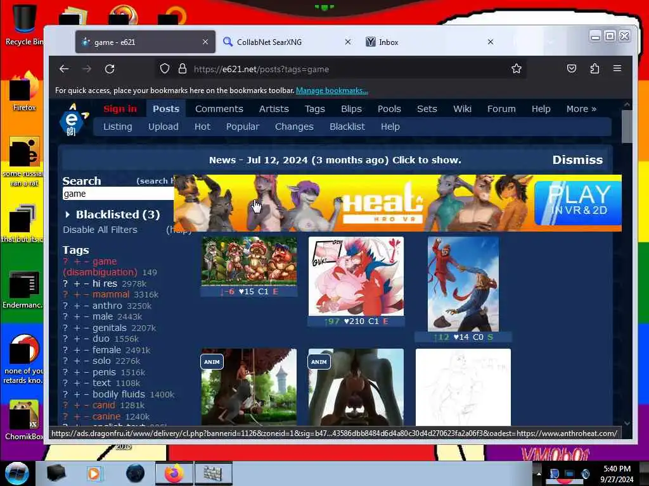Click the 'genitals' tag link

coord(109,328)
